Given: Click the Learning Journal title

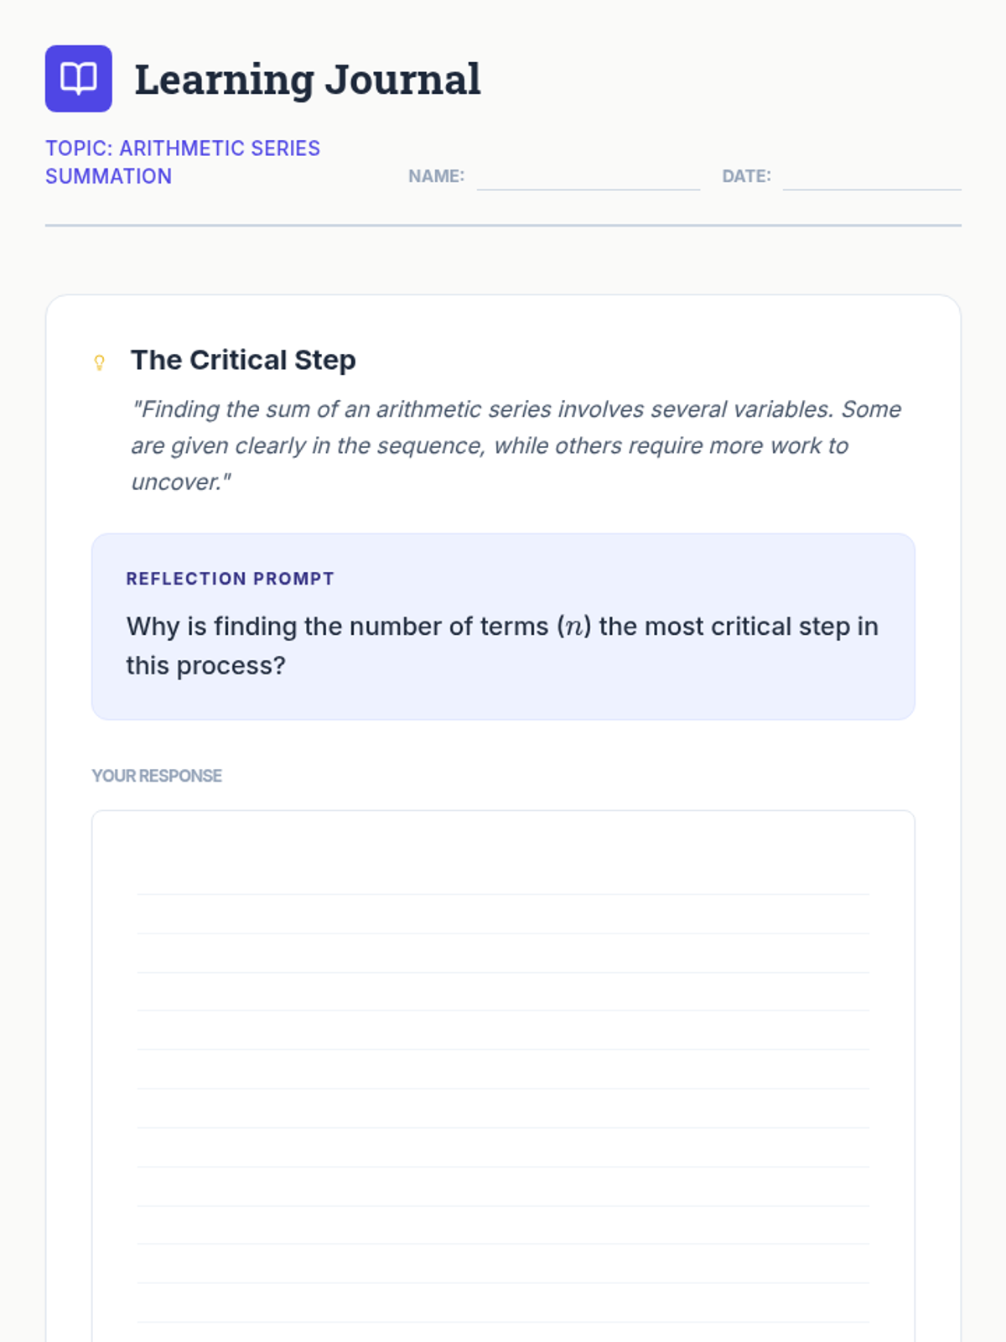Looking at the screenshot, I should tap(307, 80).
